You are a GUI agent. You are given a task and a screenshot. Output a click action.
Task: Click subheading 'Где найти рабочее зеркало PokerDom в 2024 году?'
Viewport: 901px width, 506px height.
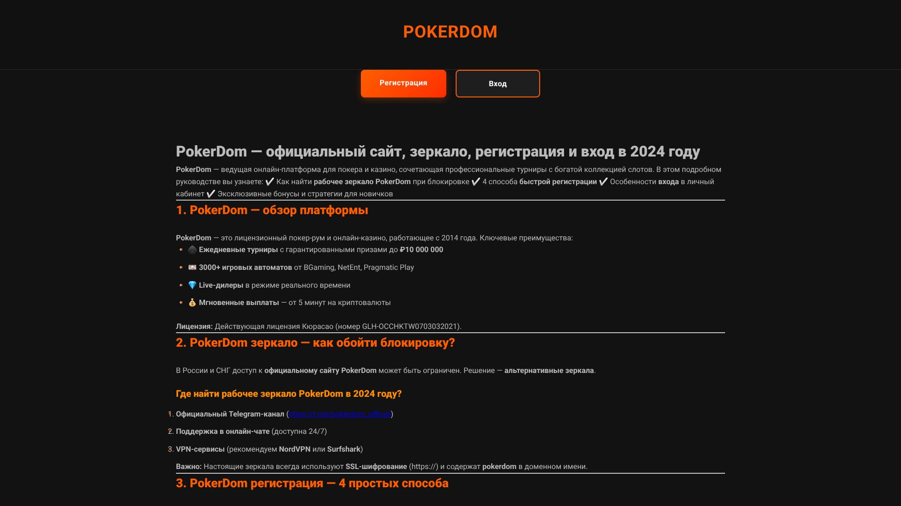289,394
